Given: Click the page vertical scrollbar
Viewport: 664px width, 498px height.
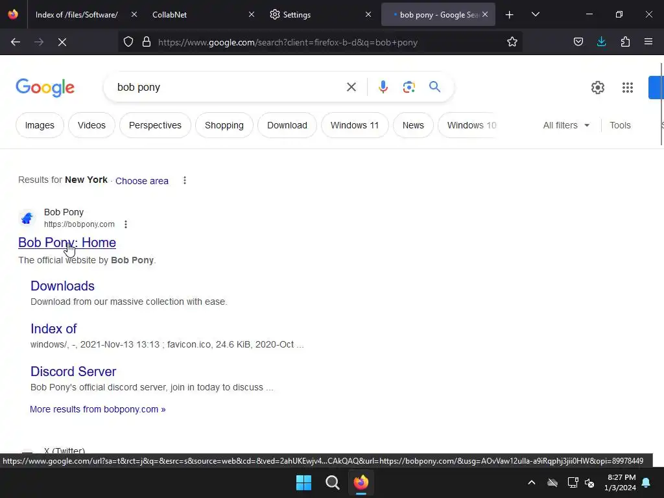Looking at the screenshot, I should pos(661,104).
